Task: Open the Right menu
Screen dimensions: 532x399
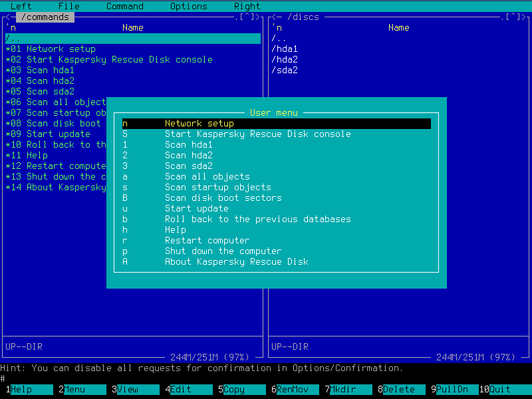Action: coord(247,6)
